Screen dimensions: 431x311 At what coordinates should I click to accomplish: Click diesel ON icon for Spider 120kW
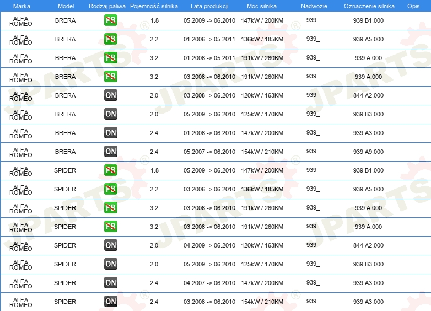tap(110, 245)
